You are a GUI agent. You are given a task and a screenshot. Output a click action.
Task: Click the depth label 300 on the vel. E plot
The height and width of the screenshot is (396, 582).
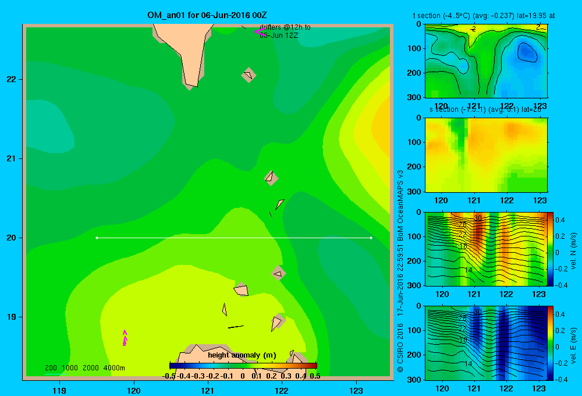(x=414, y=379)
